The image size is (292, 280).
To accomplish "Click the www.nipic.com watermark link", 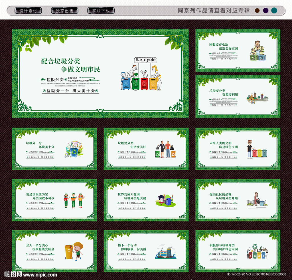I will pos(40,275).
